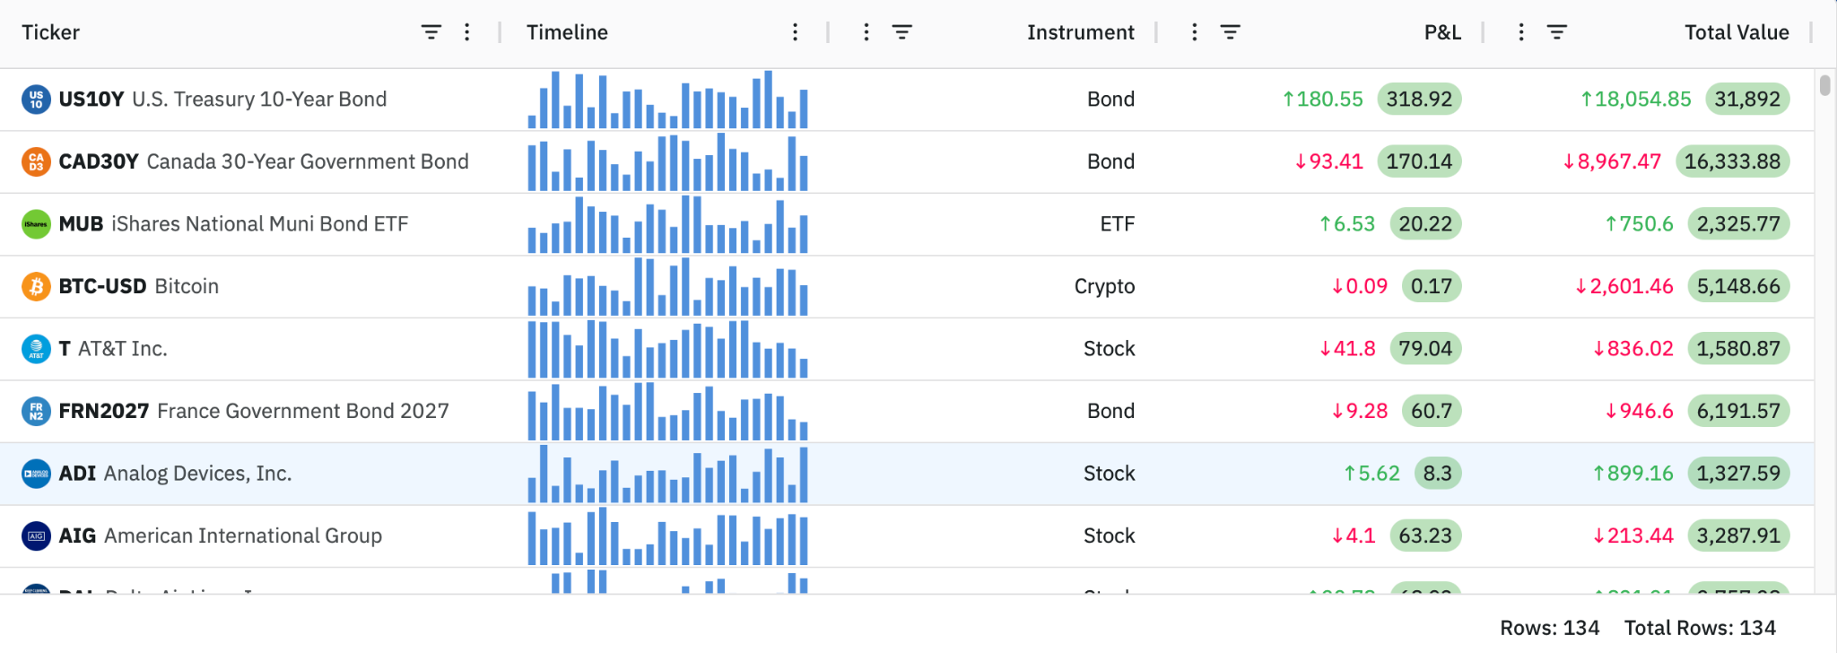
Task: Click the 318.92 P&L badge
Action: coord(1419,100)
